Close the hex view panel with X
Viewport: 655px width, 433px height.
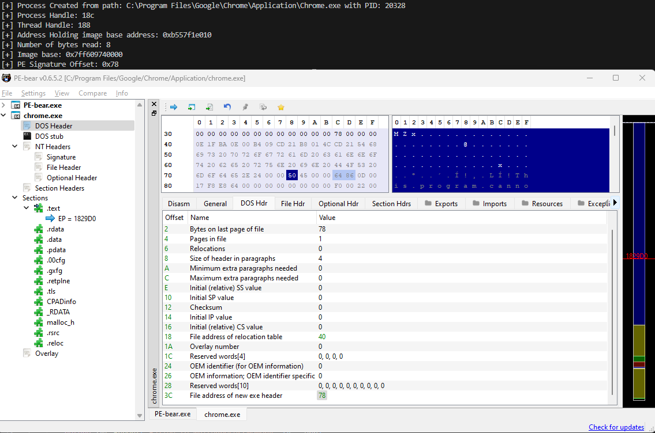(x=154, y=104)
